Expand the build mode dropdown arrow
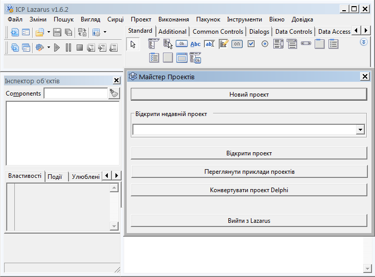The width and height of the screenshot is (375, 277). (x=49, y=48)
